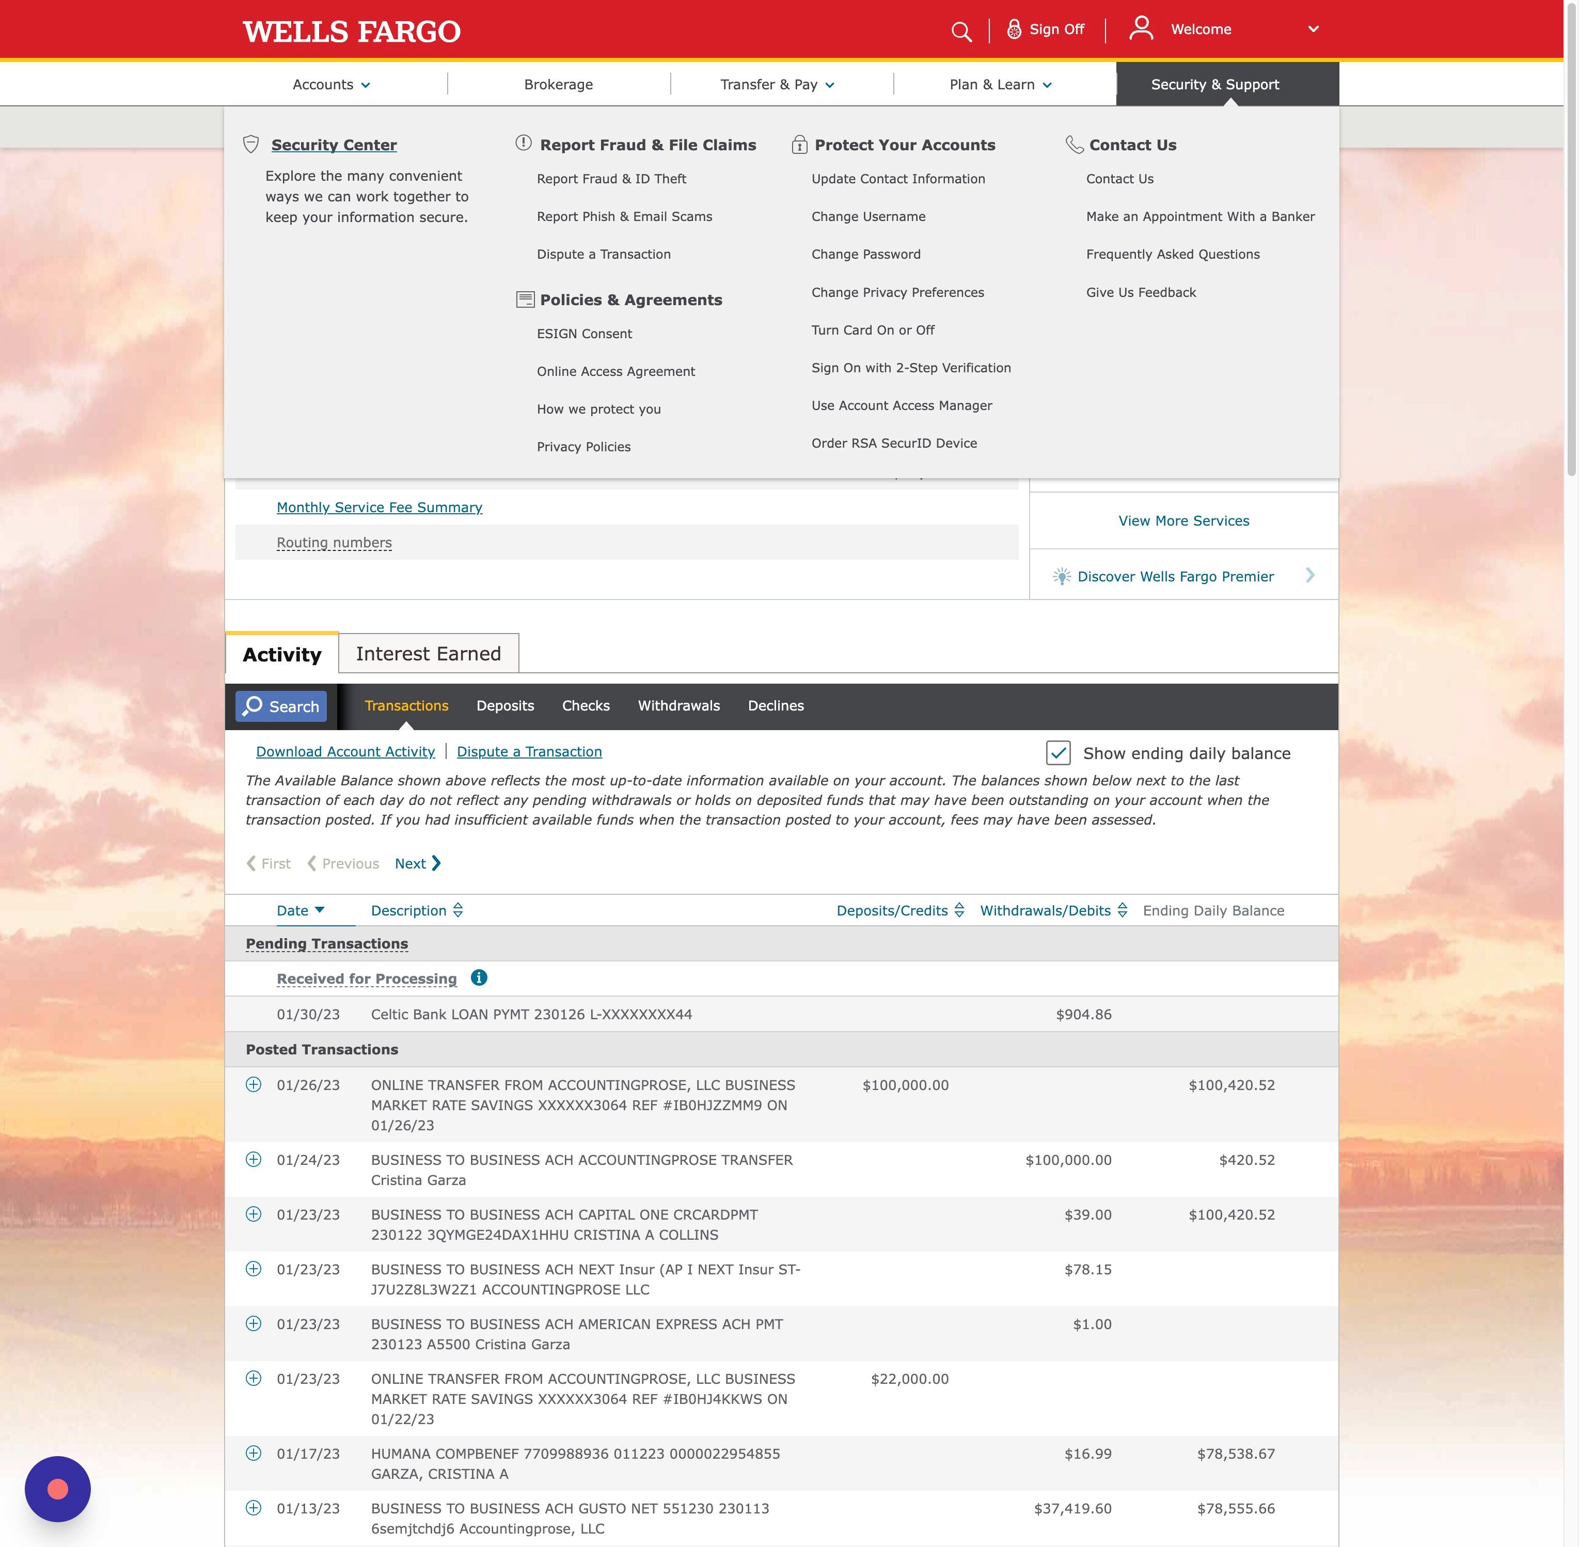Viewport: 1579px width, 1547px height.
Task: Toggle the Date sort order arrow
Action: [x=320, y=910]
